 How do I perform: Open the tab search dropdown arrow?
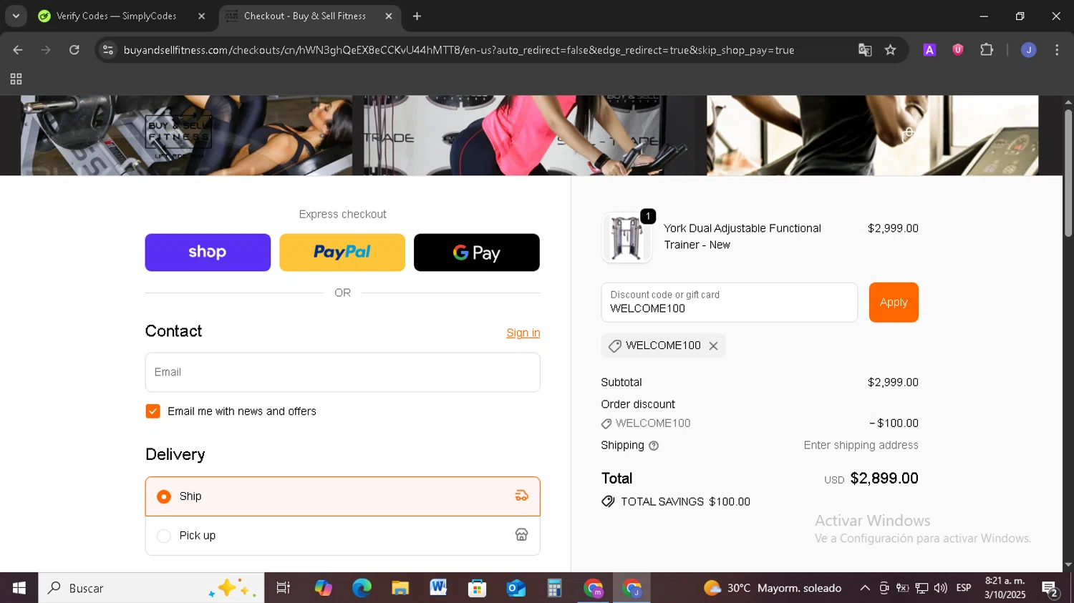[x=16, y=16]
